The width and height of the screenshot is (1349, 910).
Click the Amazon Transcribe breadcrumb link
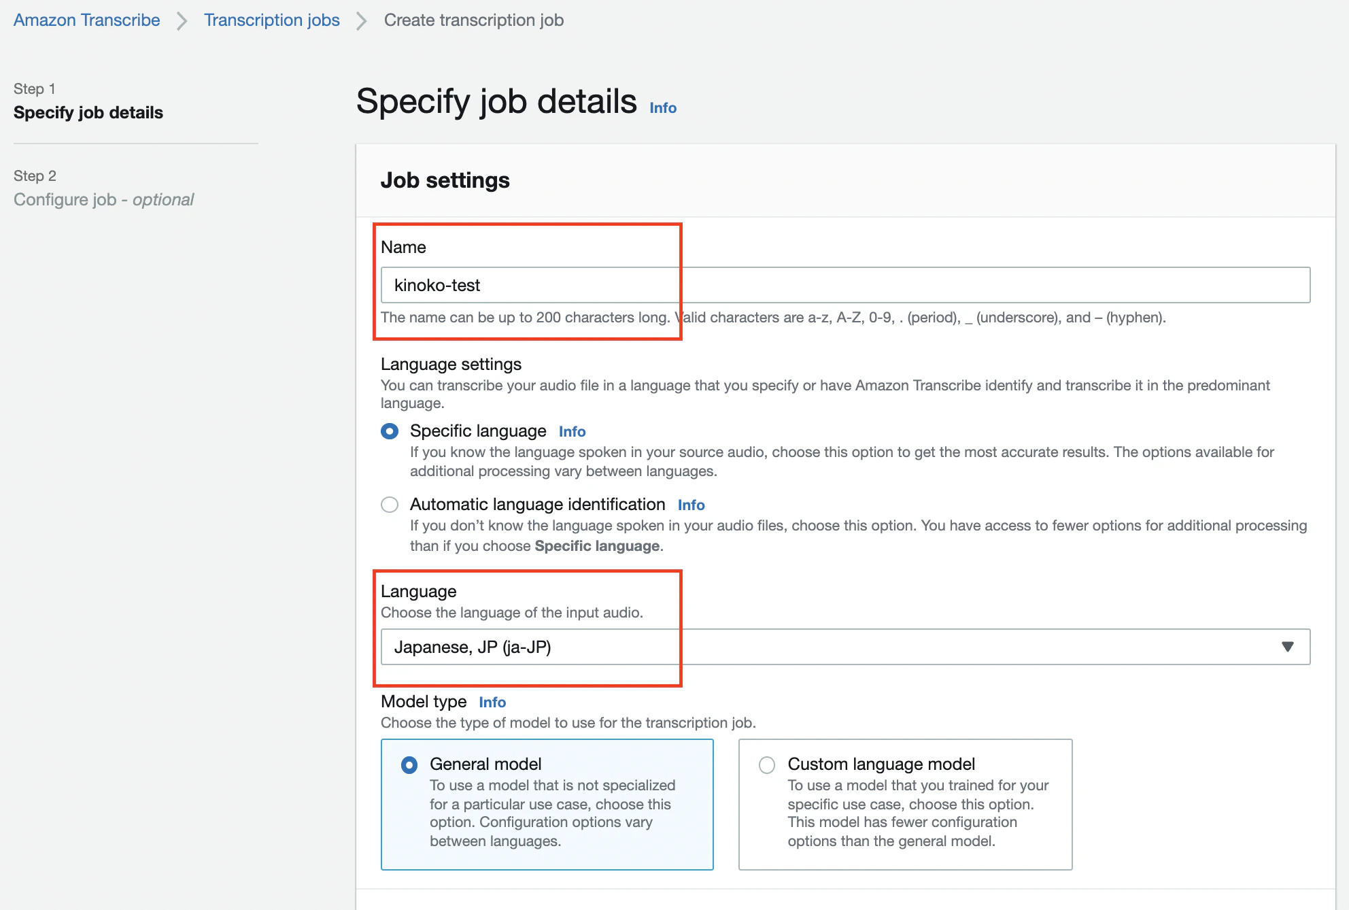[x=86, y=20]
